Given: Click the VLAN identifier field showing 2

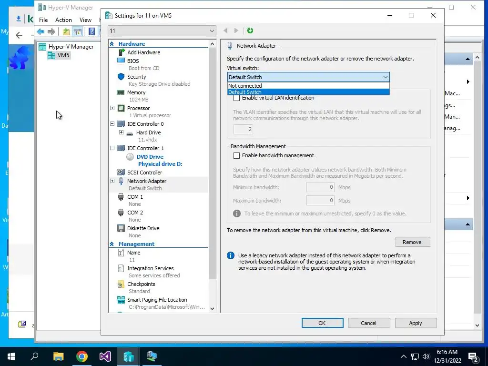Looking at the screenshot, I should [243, 129].
